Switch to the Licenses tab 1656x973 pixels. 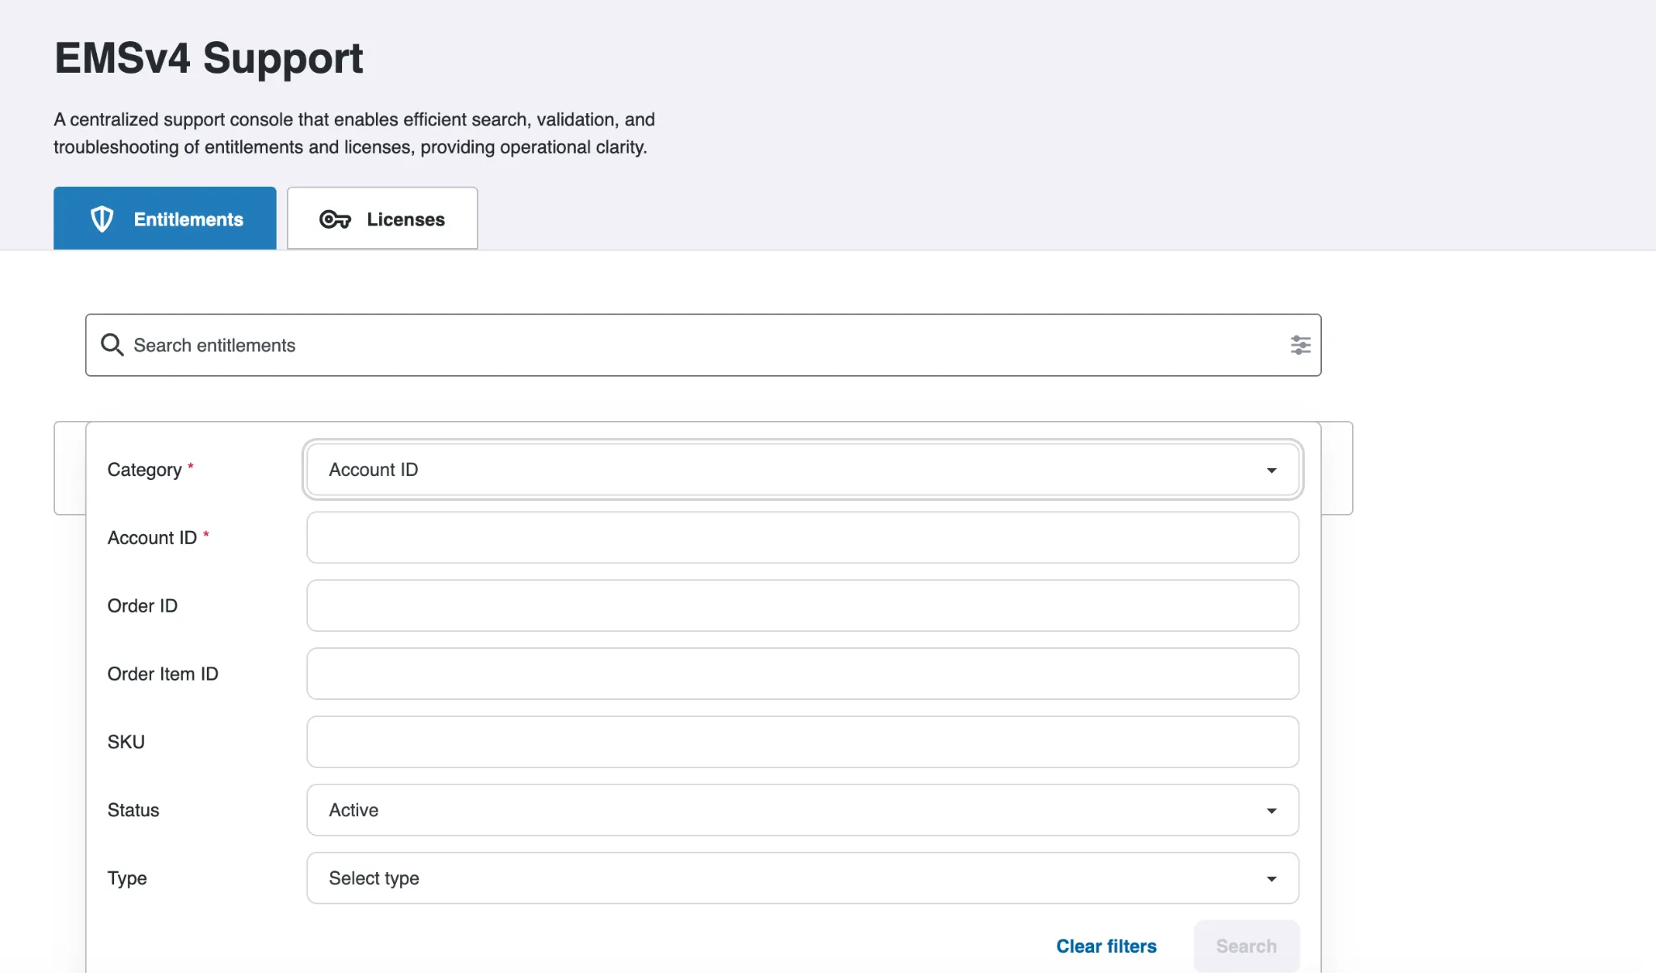(x=382, y=218)
